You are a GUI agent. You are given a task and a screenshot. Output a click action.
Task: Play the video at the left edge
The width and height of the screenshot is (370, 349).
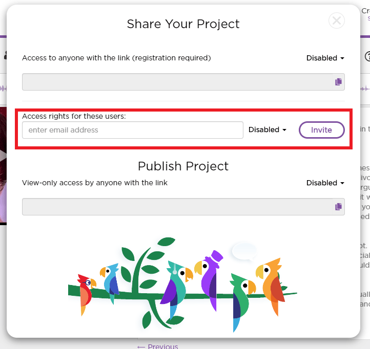click(x=3, y=156)
